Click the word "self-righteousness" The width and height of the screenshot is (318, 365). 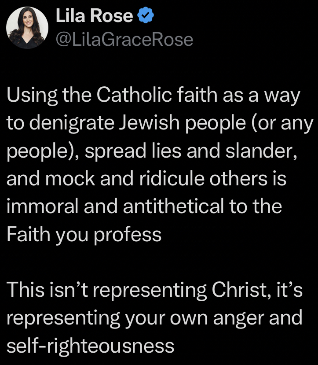coord(90,345)
